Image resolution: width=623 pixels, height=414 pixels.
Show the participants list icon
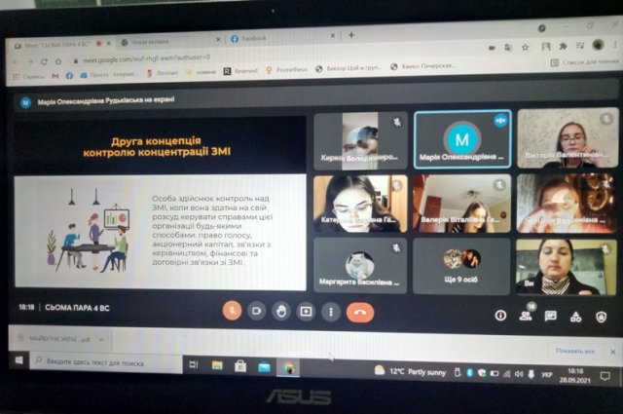(x=526, y=316)
